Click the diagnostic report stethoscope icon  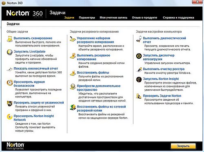click(139, 39)
